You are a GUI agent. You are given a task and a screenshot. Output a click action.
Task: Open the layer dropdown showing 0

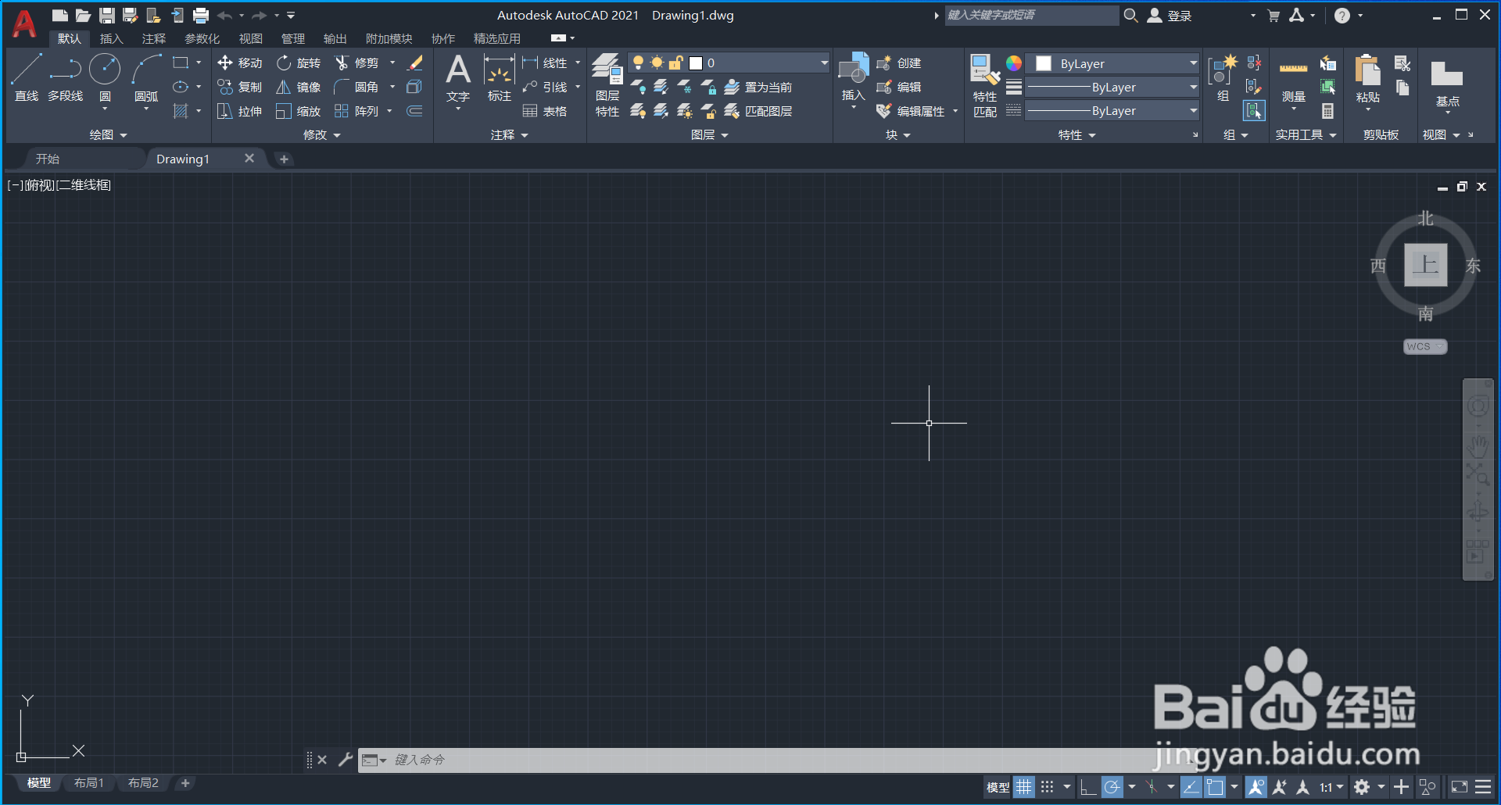click(x=729, y=63)
